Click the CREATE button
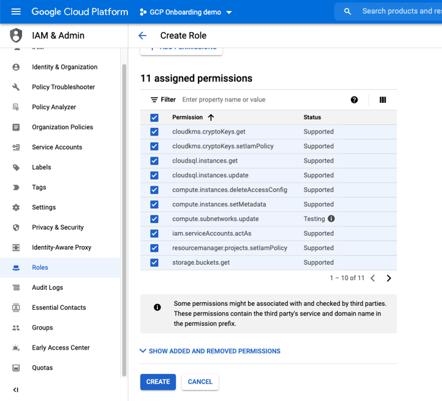442x401 pixels. (x=158, y=382)
